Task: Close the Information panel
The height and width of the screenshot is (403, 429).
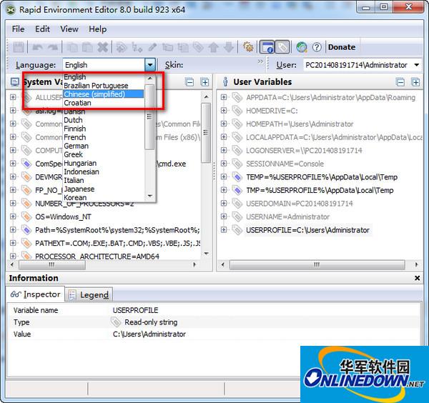Action: point(417,278)
